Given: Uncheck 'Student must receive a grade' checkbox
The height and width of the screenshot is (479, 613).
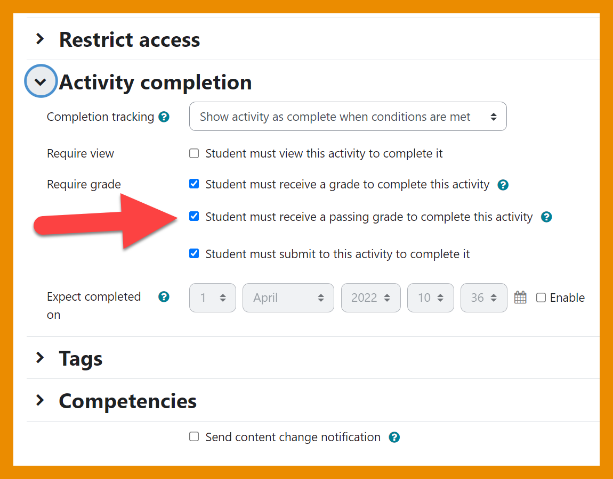Looking at the screenshot, I should tap(195, 184).
